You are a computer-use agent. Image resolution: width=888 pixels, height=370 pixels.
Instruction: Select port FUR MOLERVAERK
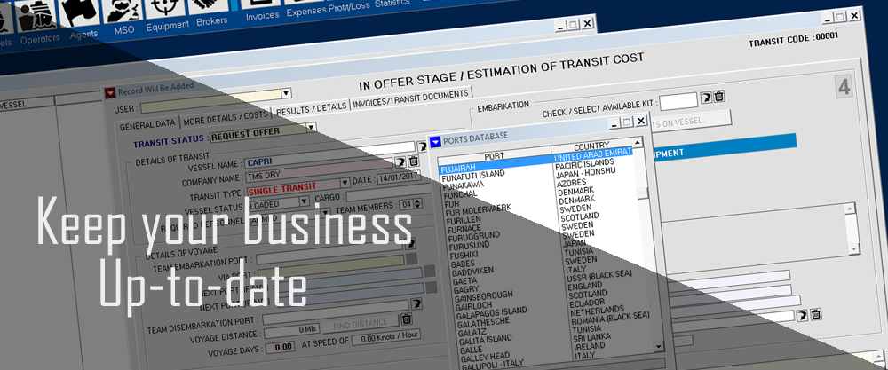pyautogui.click(x=478, y=210)
